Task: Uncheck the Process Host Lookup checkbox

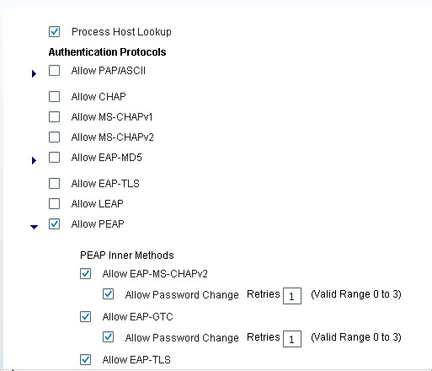Action: (x=54, y=31)
